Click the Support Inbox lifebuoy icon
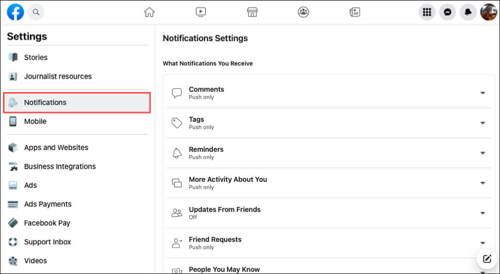Screen dimensions: 500x274 tap(13, 242)
